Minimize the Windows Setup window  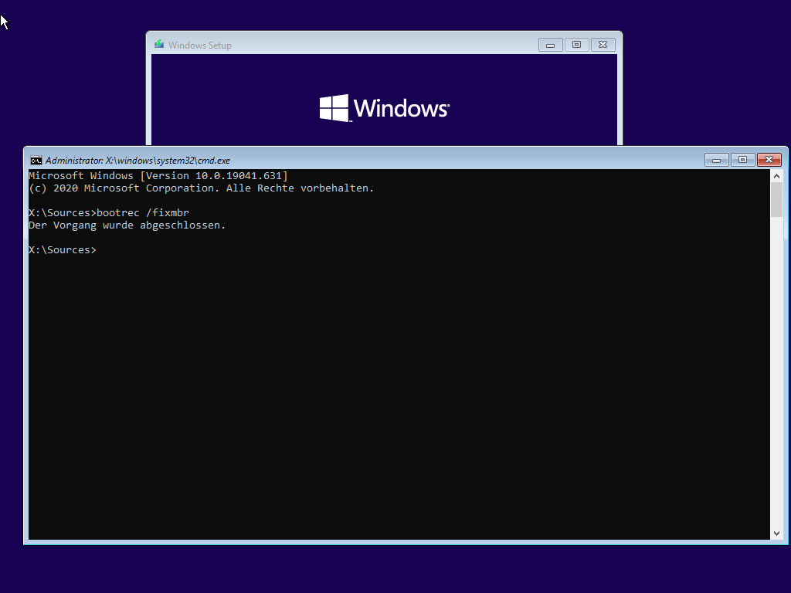[550, 45]
